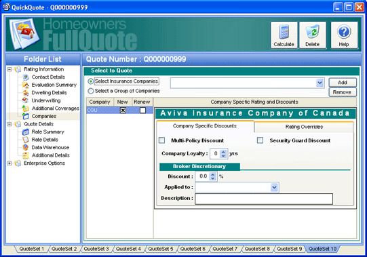Click the Rating Information folder icon
The width and height of the screenshot is (367, 257).
[18, 69]
